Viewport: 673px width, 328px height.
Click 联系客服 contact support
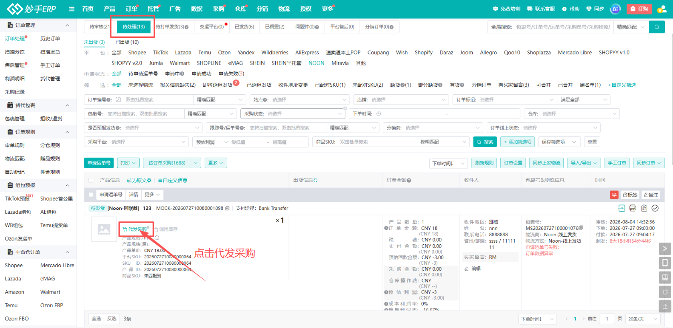coord(541,9)
